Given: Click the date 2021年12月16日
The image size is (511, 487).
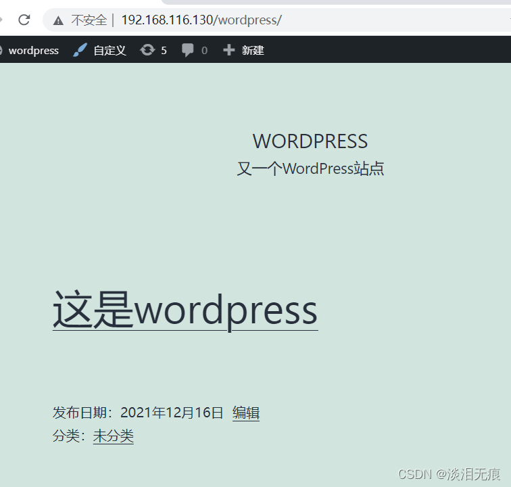Looking at the screenshot, I should coord(172,413).
